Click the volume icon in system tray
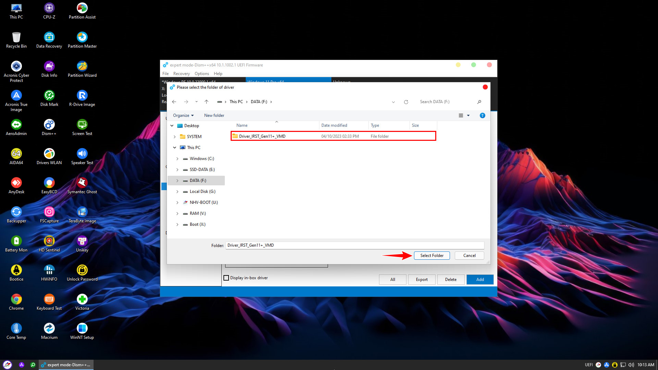658x370 pixels. (631, 365)
